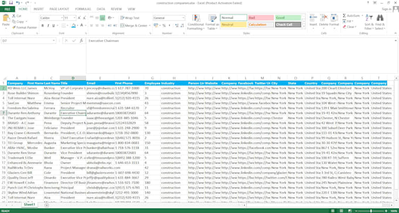Click the Borders icon
399x213 pixels.
click(x=63, y=26)
